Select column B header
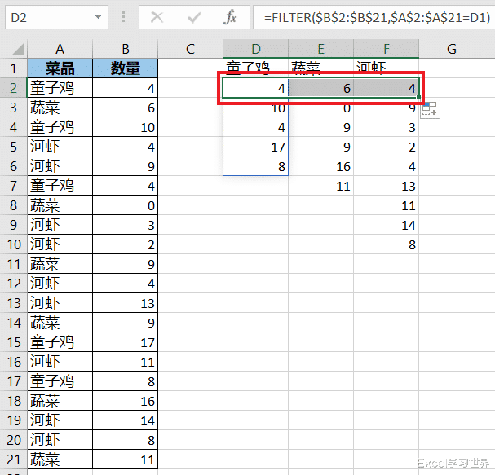 point(126,49)
